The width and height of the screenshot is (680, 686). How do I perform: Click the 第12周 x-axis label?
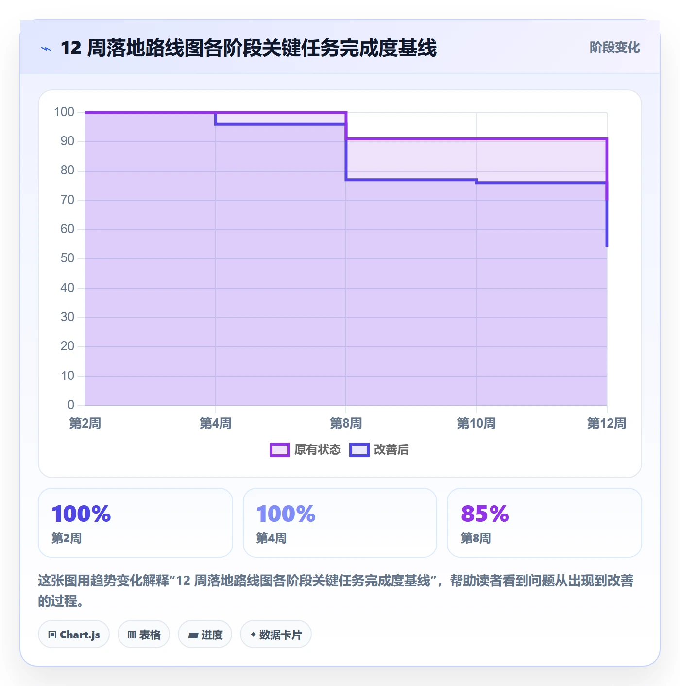coord(607,423)
